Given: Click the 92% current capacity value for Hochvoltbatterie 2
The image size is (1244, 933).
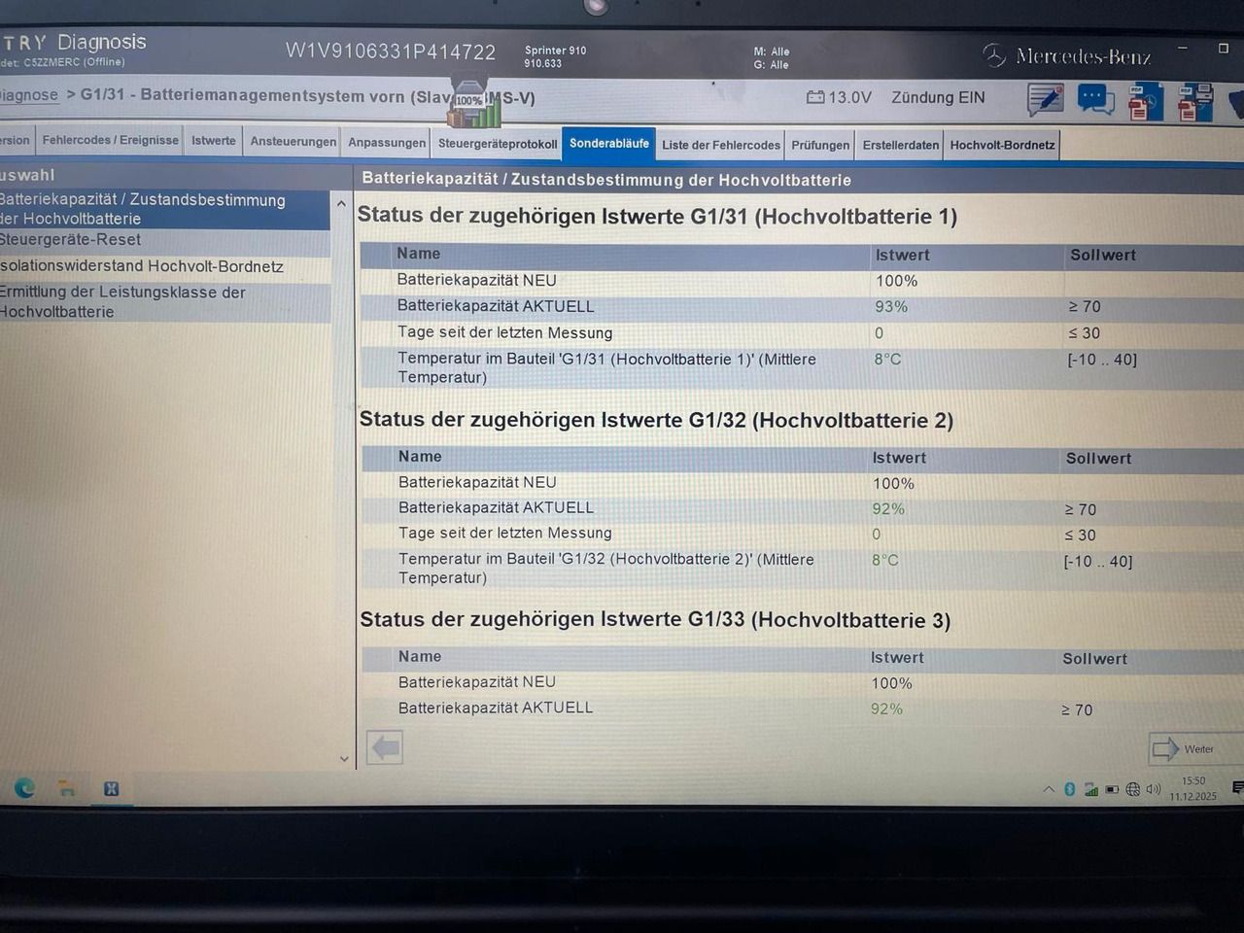Looking at the screenshot, I should (888, 509).
